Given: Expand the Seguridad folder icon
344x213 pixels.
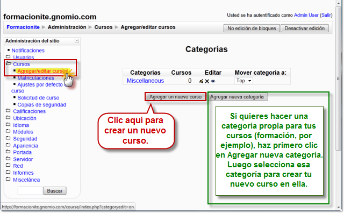Looking at the screenshot, I should 8,138.
